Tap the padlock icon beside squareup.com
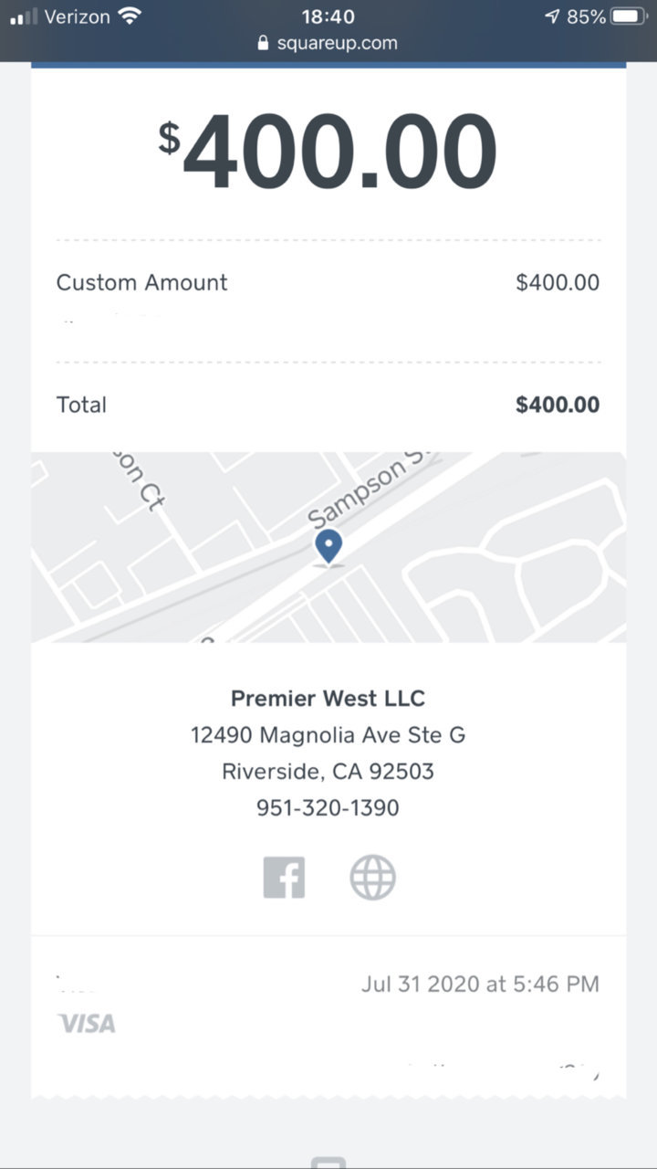The width and height of the screenshot is (657, 1169). (x=264, y=43)
